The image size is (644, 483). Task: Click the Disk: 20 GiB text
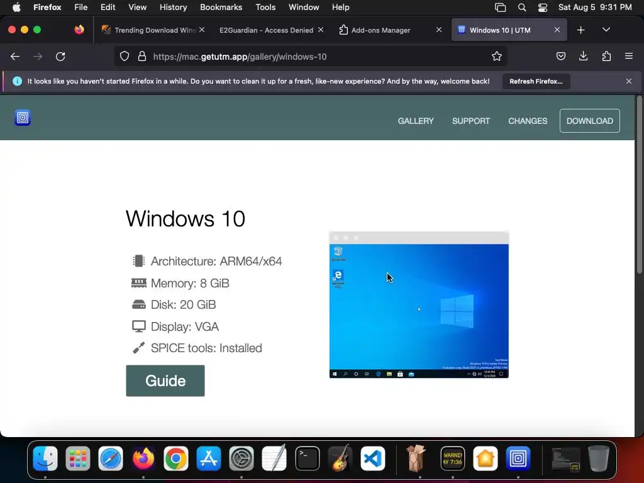(183, 305)
